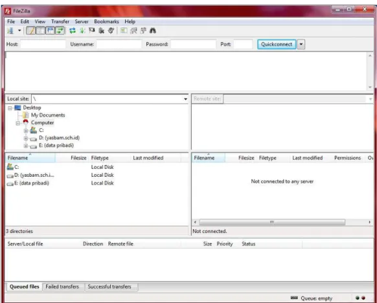The image size is (377, 303).
Task: Open the Edit menu
Action: click(25, 21)
